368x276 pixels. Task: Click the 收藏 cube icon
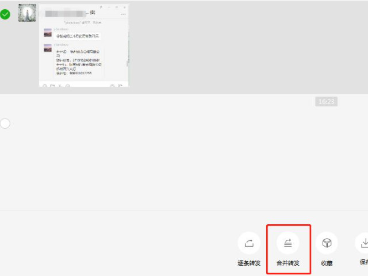327,243
